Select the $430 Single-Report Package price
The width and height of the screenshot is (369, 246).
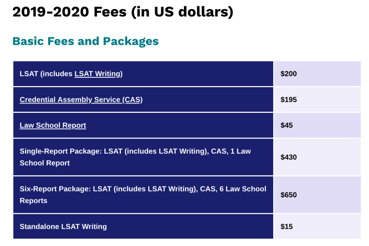tap(289, 157)
